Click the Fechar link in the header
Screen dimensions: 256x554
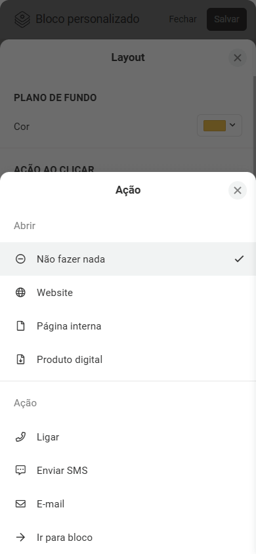click(182, 19)
